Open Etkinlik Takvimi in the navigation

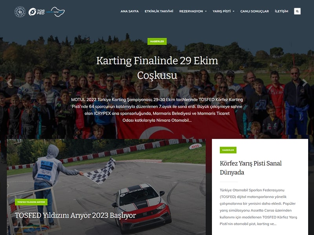coord(159,11)
